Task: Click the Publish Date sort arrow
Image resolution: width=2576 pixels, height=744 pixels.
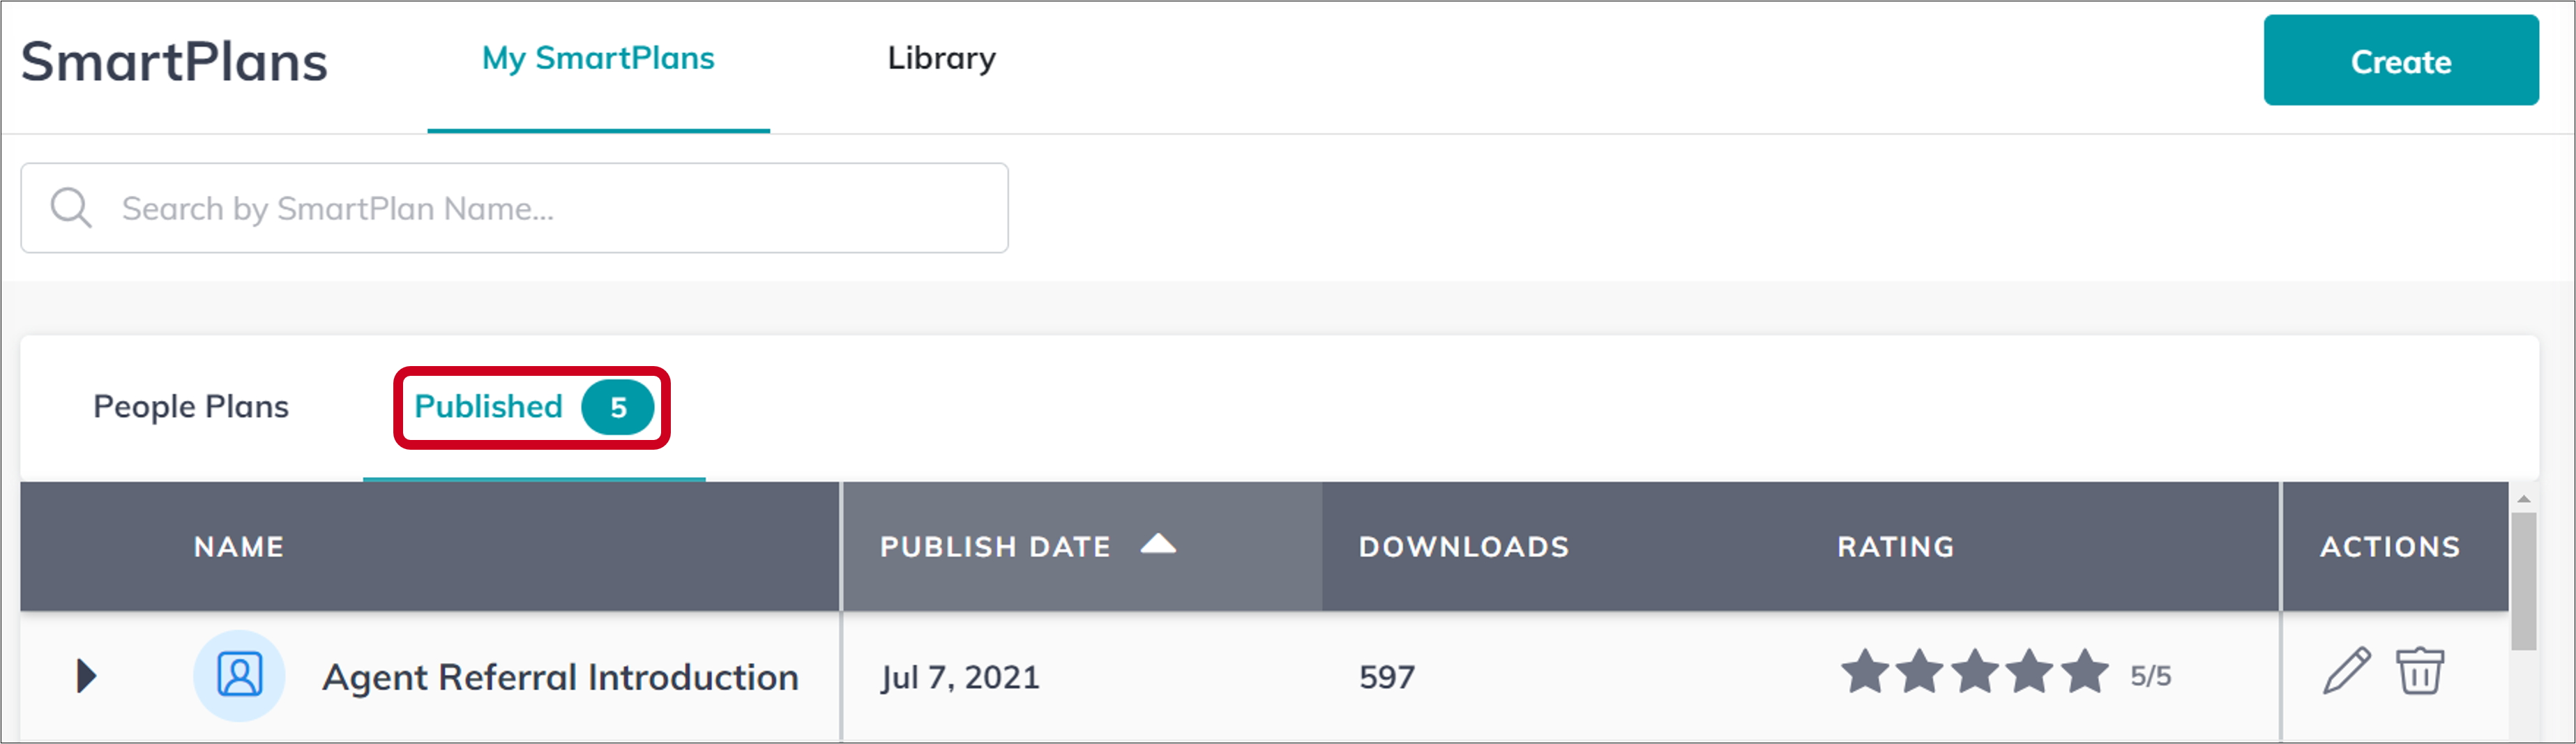Action: pos(1158,544)
